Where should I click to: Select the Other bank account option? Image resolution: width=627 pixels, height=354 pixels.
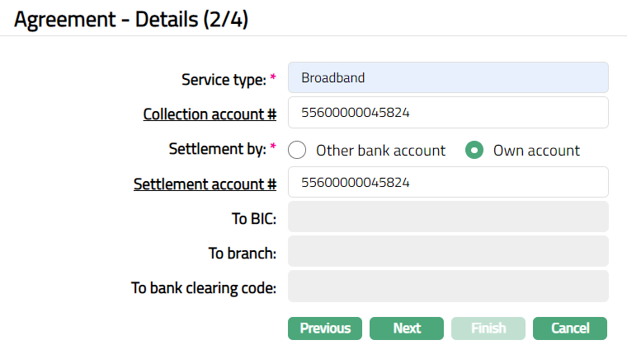(299, 151)
